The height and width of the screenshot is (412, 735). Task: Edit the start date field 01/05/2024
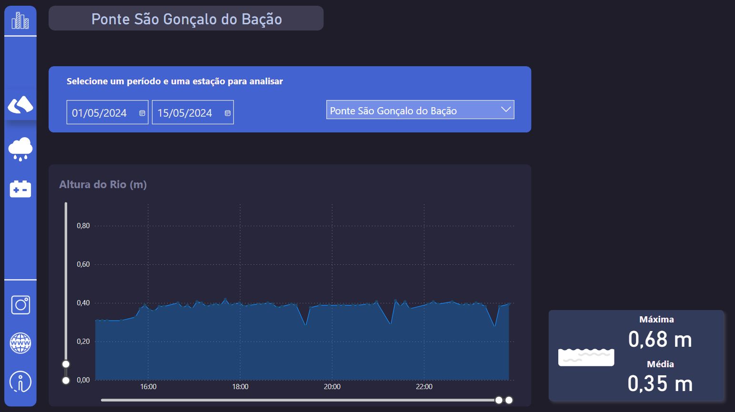point(107,112)
